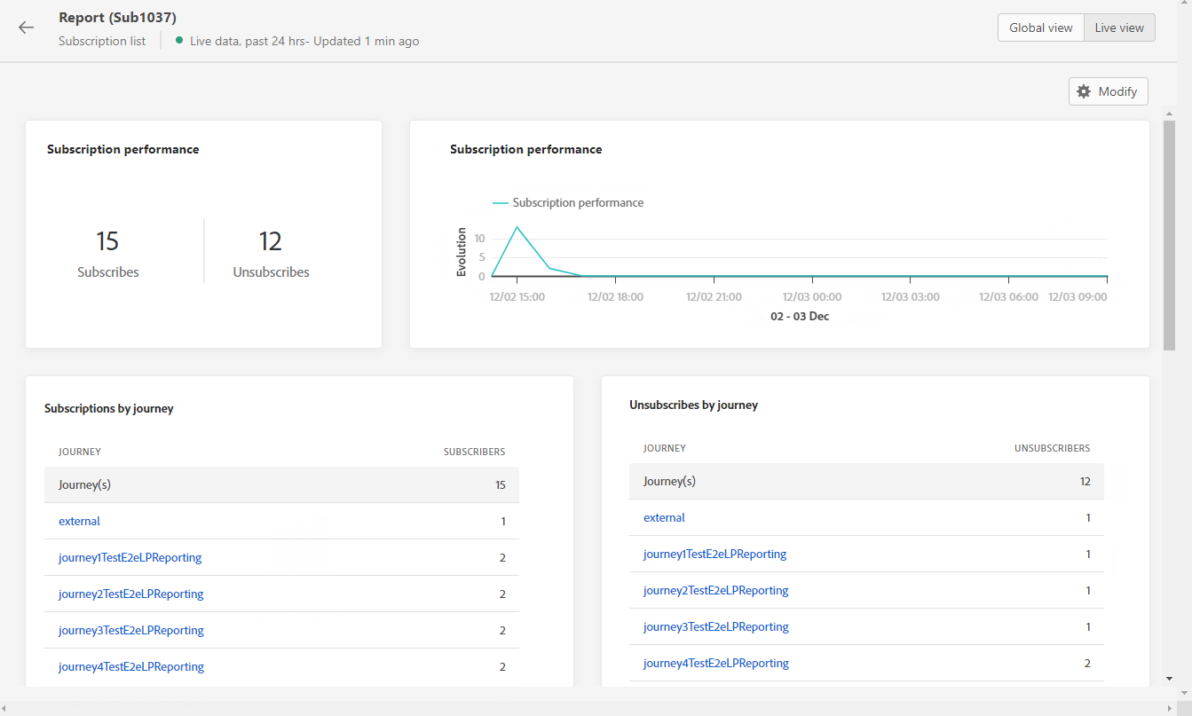Viewport: 1192px width, 716px height.
Task: Click the vertical scrollbar down arrow
Action: (x=1170, y=679)
